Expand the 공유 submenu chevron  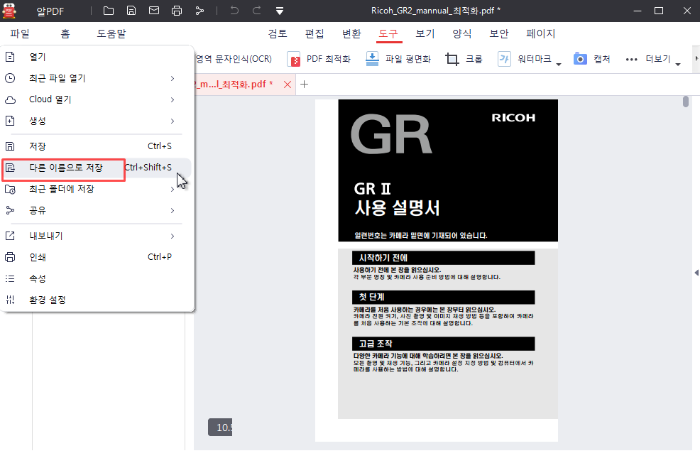click(173, 210)
